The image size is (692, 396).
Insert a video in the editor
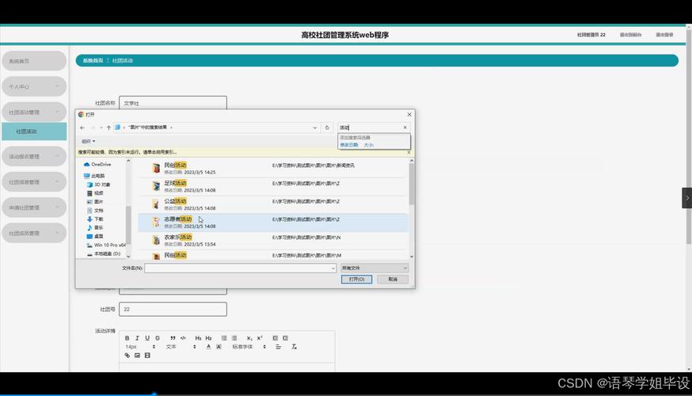click(147, 356)
